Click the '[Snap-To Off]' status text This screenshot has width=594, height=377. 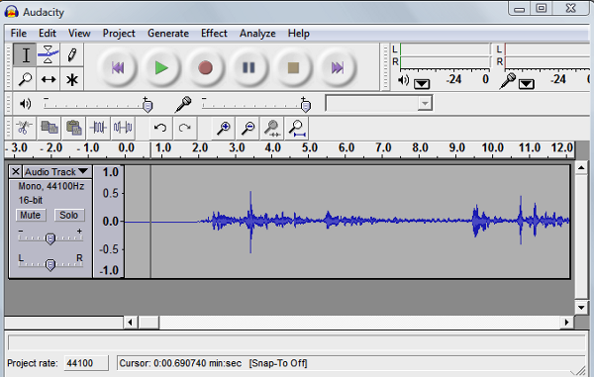[278, 363]
